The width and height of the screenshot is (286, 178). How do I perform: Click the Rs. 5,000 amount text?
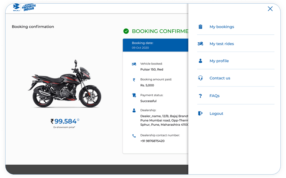(147, 85)
